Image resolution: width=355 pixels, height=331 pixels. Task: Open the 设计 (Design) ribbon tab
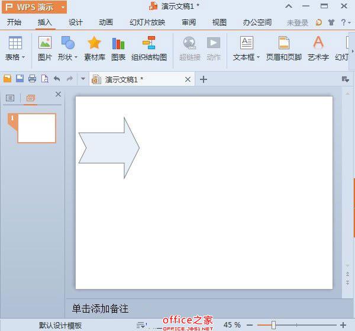coord(75,23)
